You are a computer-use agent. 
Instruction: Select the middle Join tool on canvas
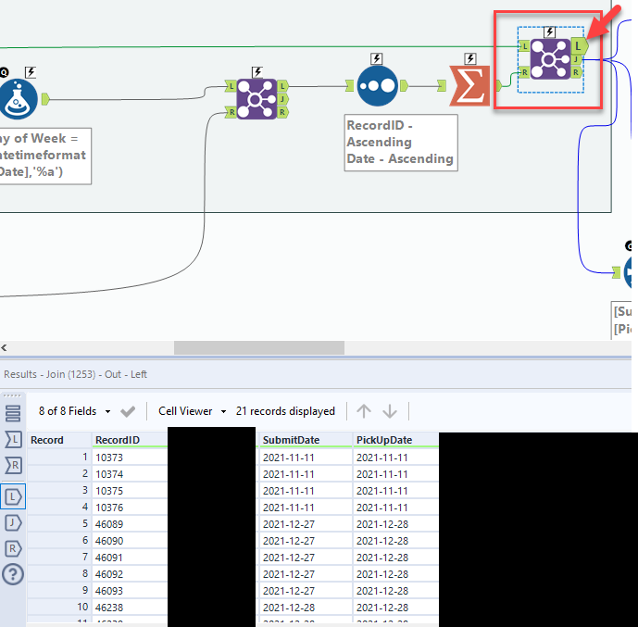(256, 99)
